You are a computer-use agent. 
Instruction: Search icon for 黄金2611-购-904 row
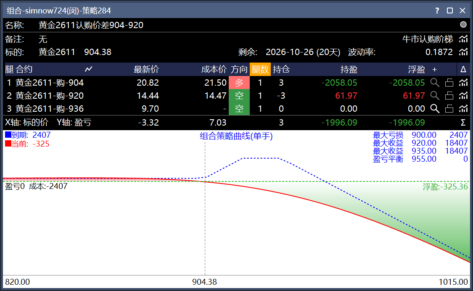click(x=435, y=83)
